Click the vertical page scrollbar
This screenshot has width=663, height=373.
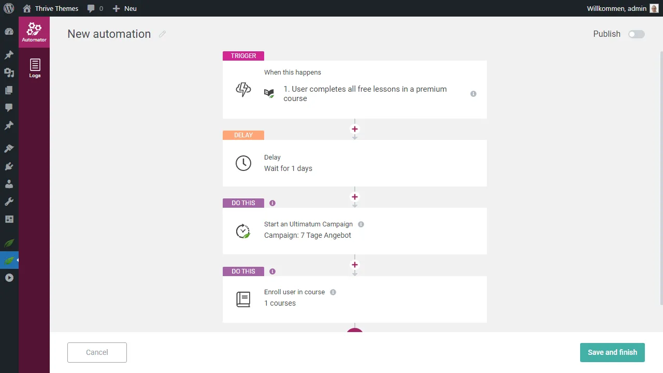coord(661,178)
